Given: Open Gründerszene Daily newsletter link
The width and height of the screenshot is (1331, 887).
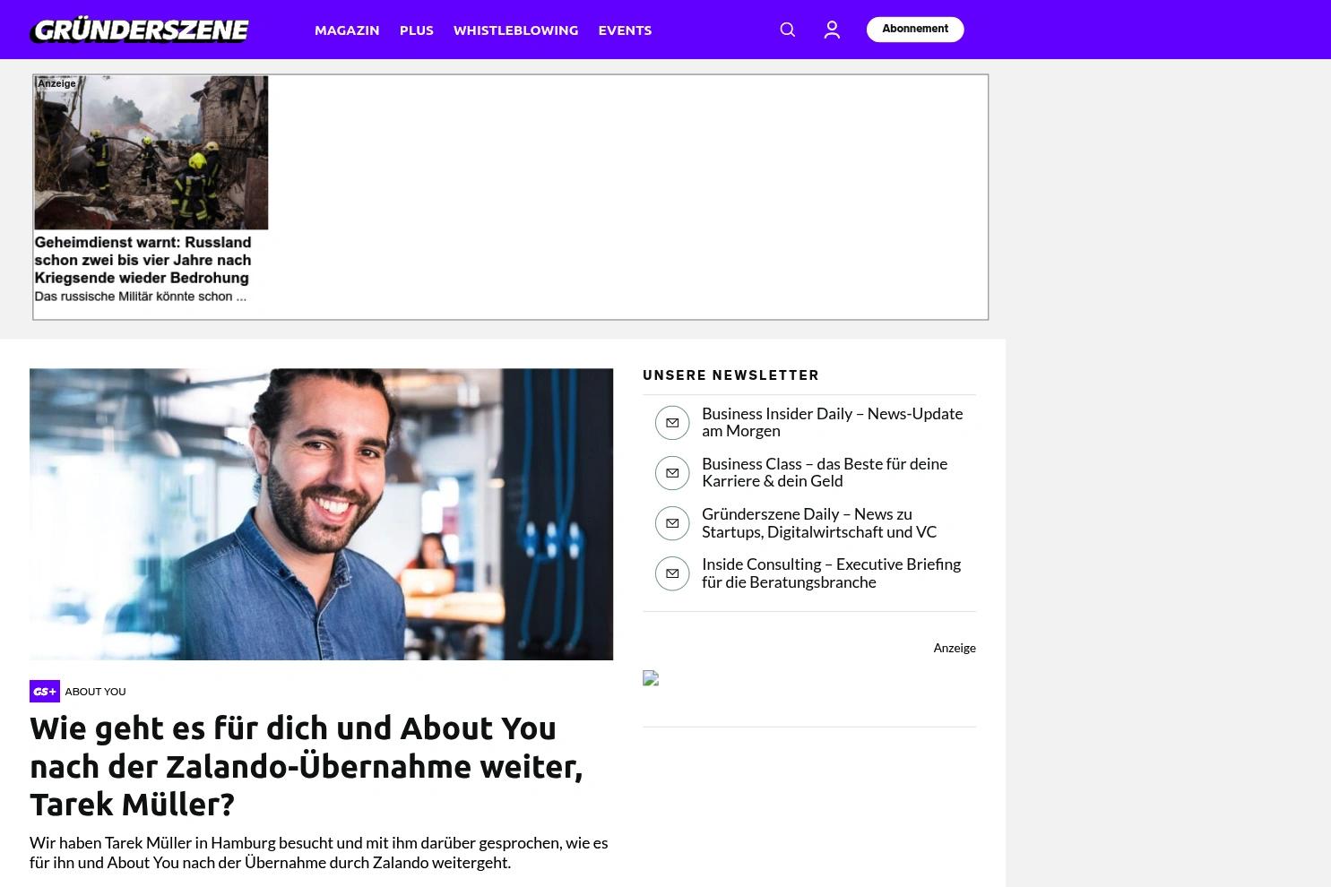Looking at the screenshot, I should (819, 522).
